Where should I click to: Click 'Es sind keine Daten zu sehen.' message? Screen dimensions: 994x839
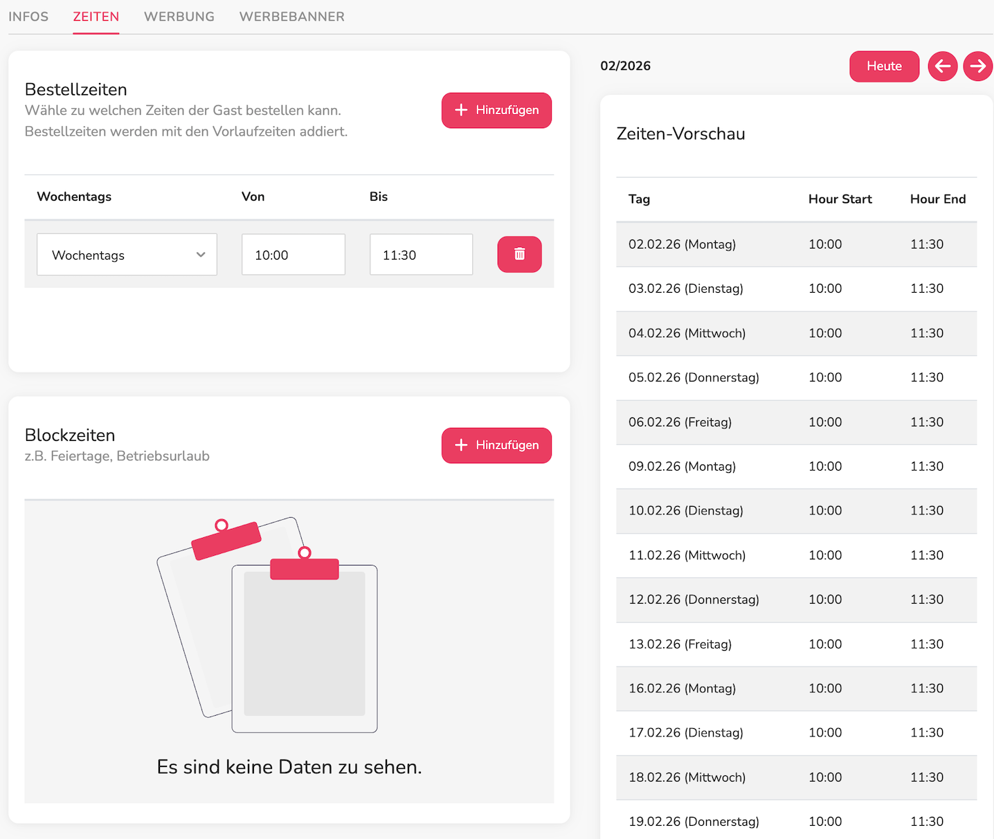click(x=289, y=767)
